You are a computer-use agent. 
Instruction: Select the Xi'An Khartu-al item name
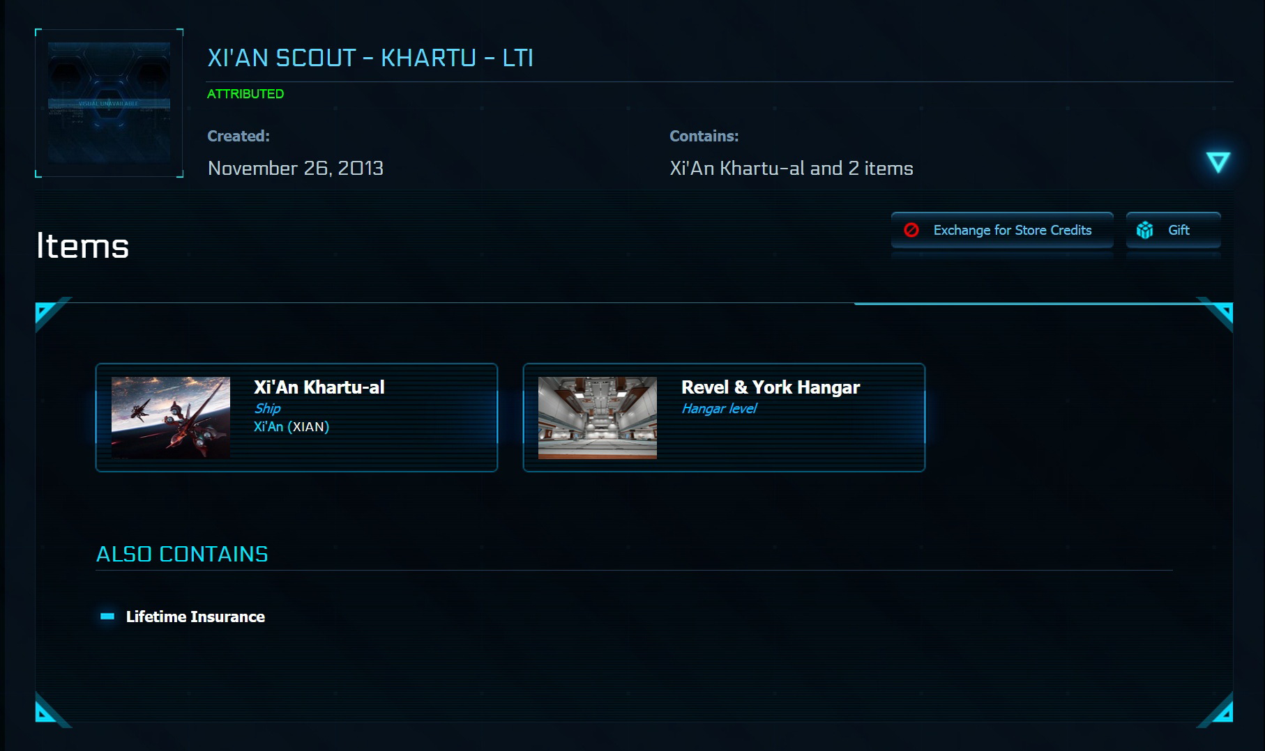(x=319, y=387)
